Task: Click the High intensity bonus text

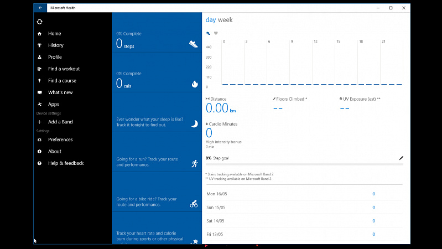Action: click(223, 142)
